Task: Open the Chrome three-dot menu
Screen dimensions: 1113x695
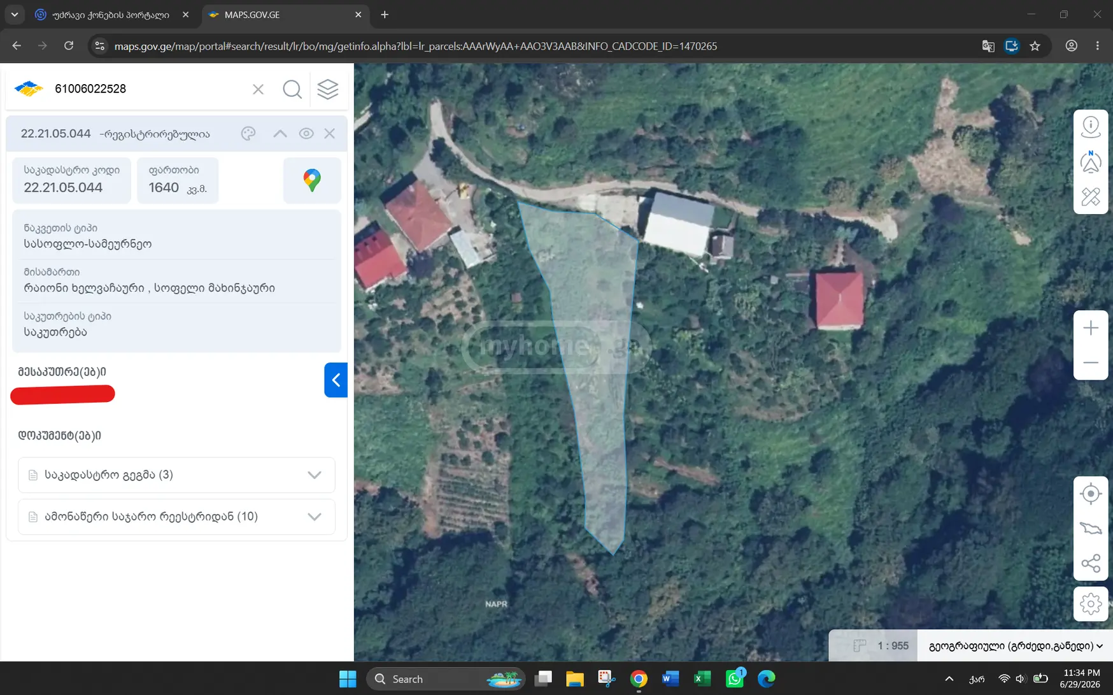Action: click(1098, 46)
